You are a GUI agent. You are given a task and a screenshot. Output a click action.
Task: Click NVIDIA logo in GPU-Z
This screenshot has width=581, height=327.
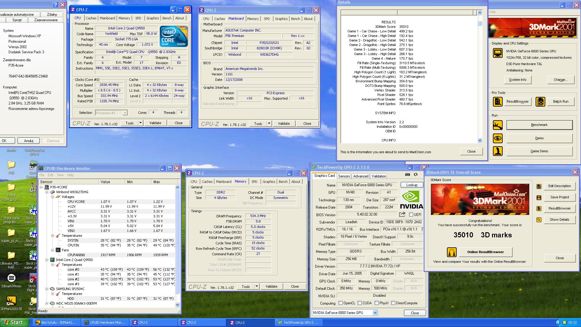[x=412, y=200]
